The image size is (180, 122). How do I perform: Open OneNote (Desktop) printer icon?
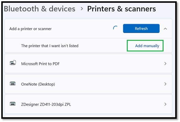point(13,84)
